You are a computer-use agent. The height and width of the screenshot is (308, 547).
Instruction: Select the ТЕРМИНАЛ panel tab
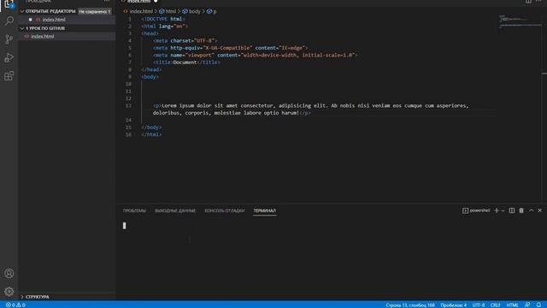tap(264, 210)
